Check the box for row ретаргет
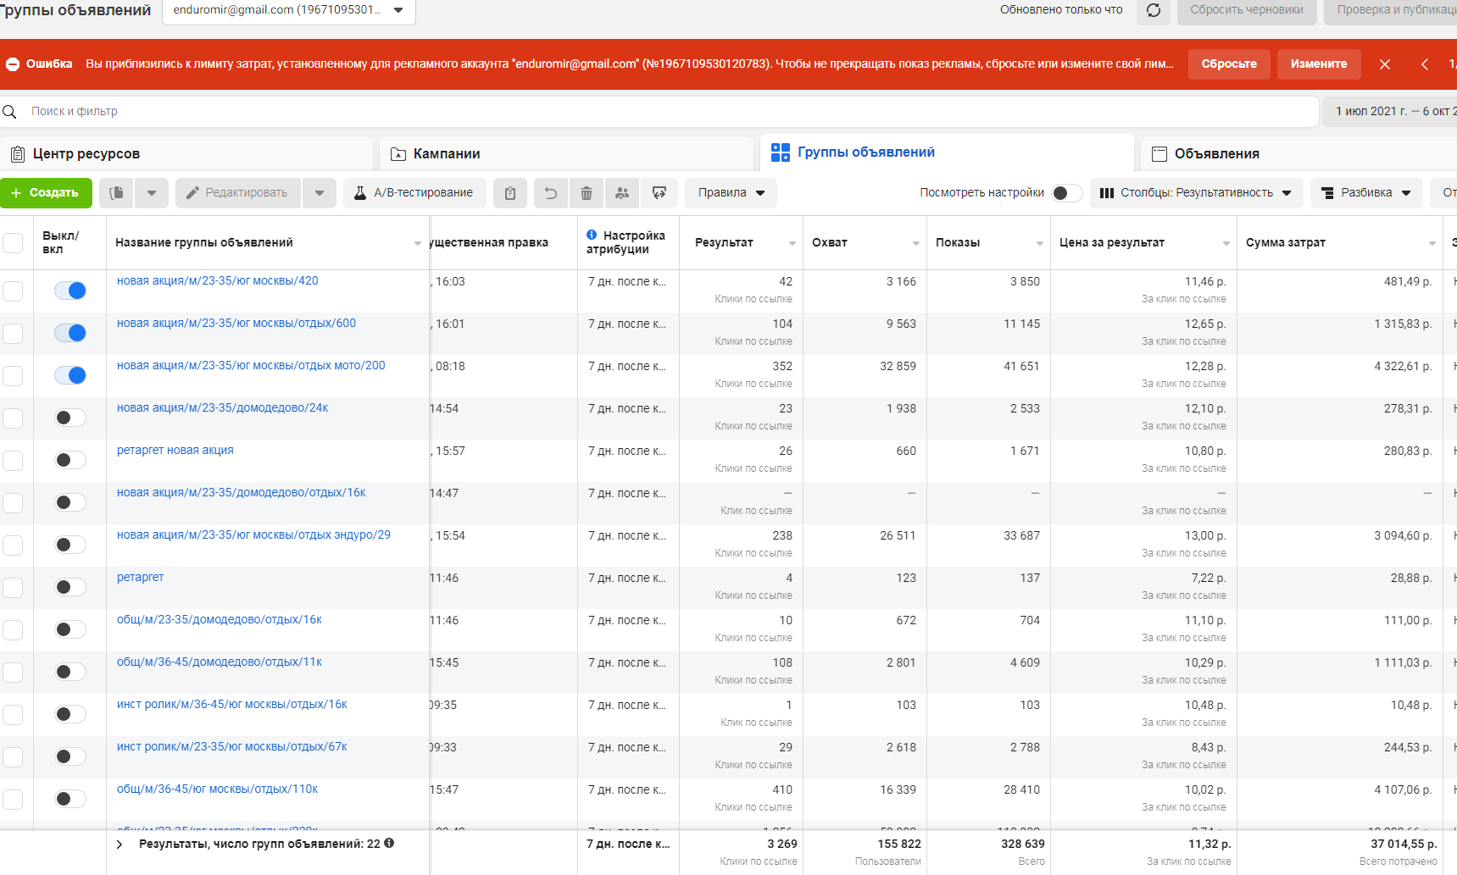The image size is (1457, 875). [13, 588]
